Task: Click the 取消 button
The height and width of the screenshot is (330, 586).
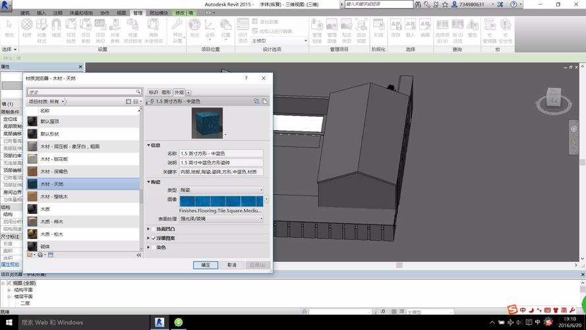Action: (x=231, y=265)
